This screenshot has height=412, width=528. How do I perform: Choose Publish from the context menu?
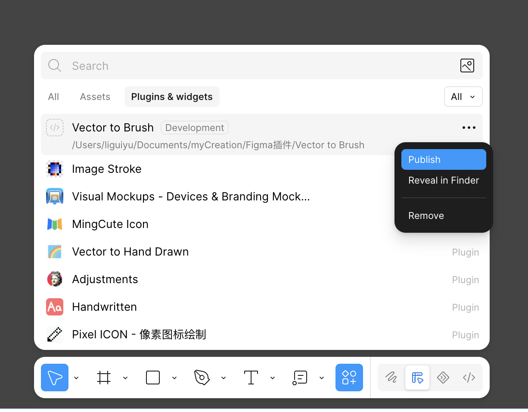coord(444,159)
